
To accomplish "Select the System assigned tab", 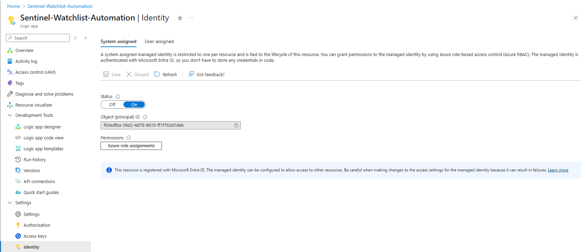I will point(118,41).
